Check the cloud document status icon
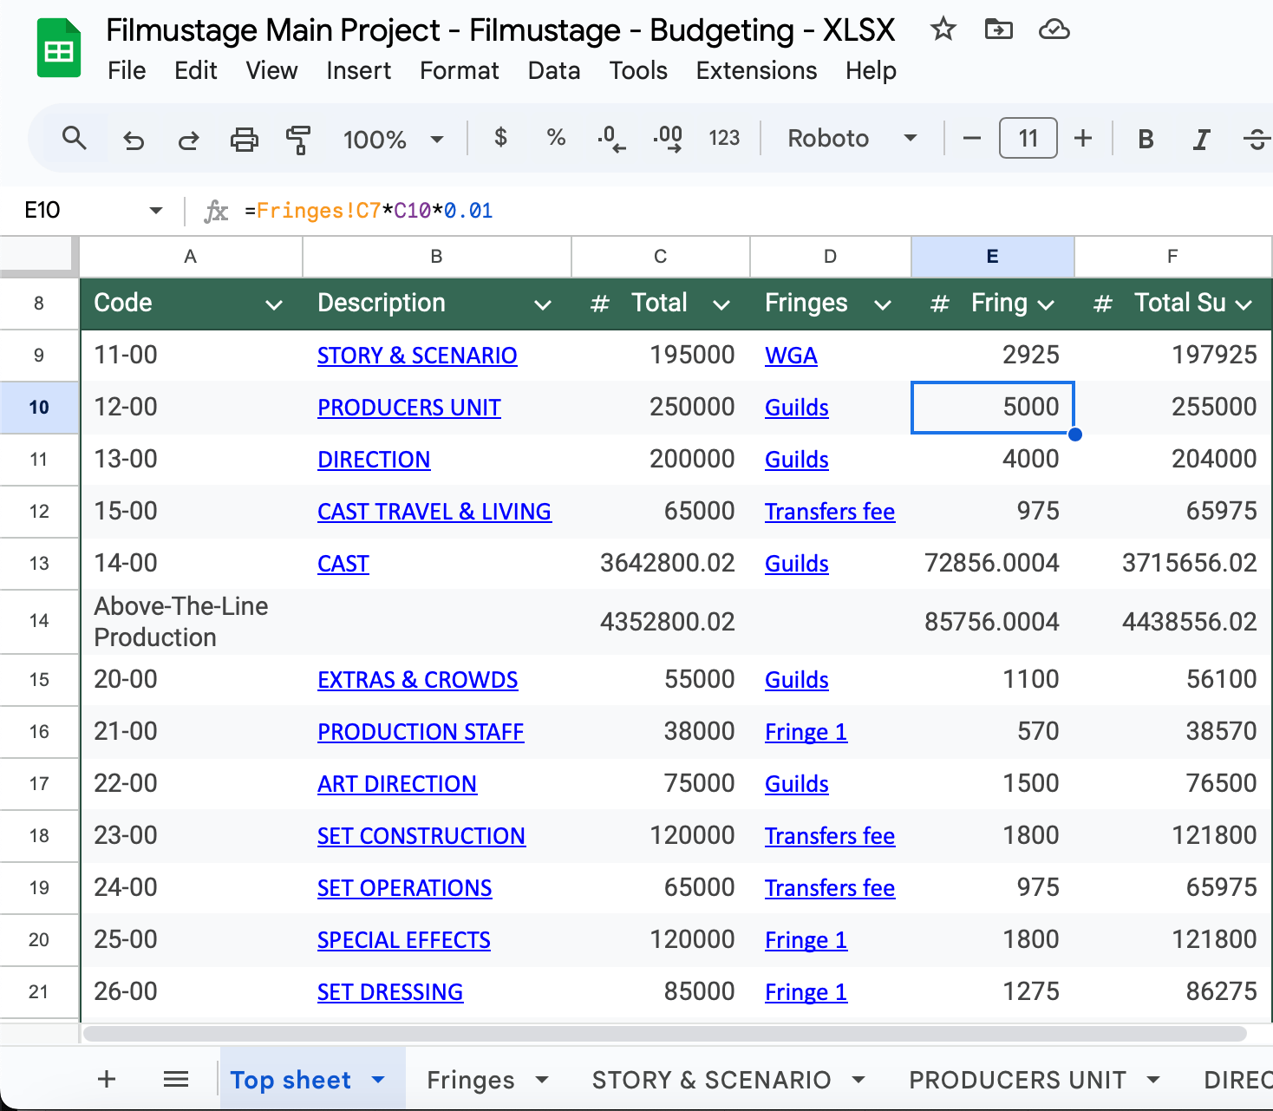The height and width of the screenshot is (1111, 1273). [1054, 29]
